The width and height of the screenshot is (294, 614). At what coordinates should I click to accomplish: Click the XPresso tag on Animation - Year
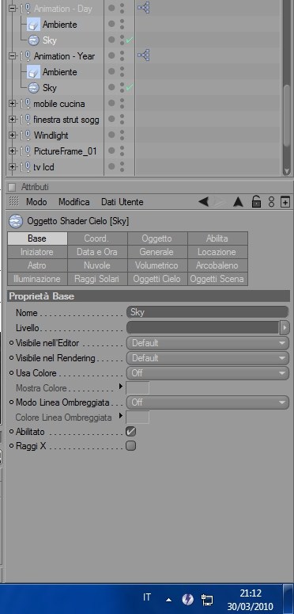(x=144, y=55)
